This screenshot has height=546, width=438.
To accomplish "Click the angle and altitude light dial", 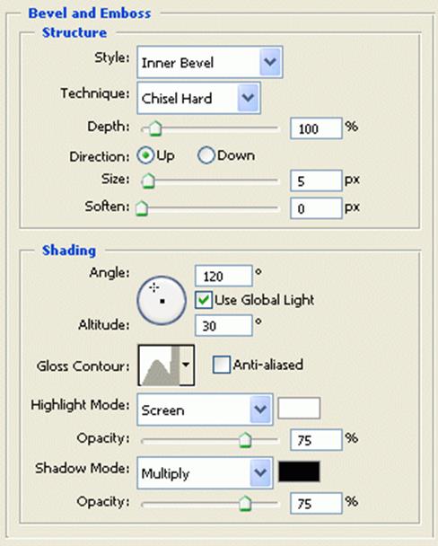I will point(162,301).
